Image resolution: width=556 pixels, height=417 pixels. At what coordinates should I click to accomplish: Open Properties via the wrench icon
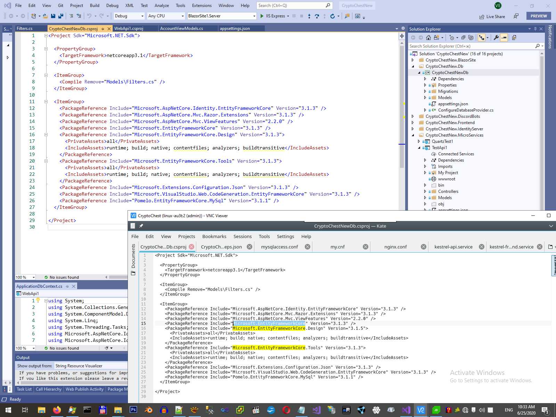point(496,38)
